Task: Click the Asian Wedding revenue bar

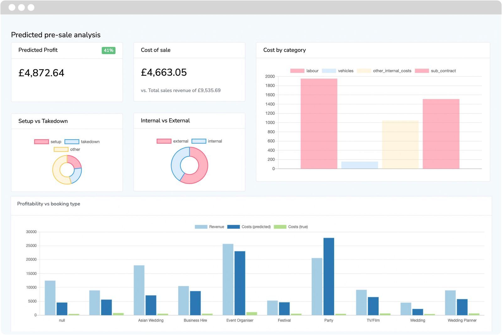Action: tap(139, 290)
